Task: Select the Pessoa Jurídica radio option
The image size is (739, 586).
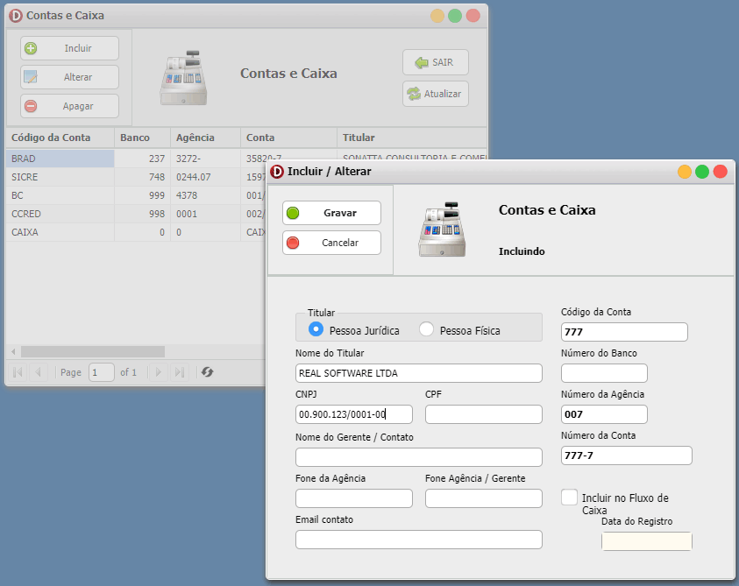Action: pos(316,329)
